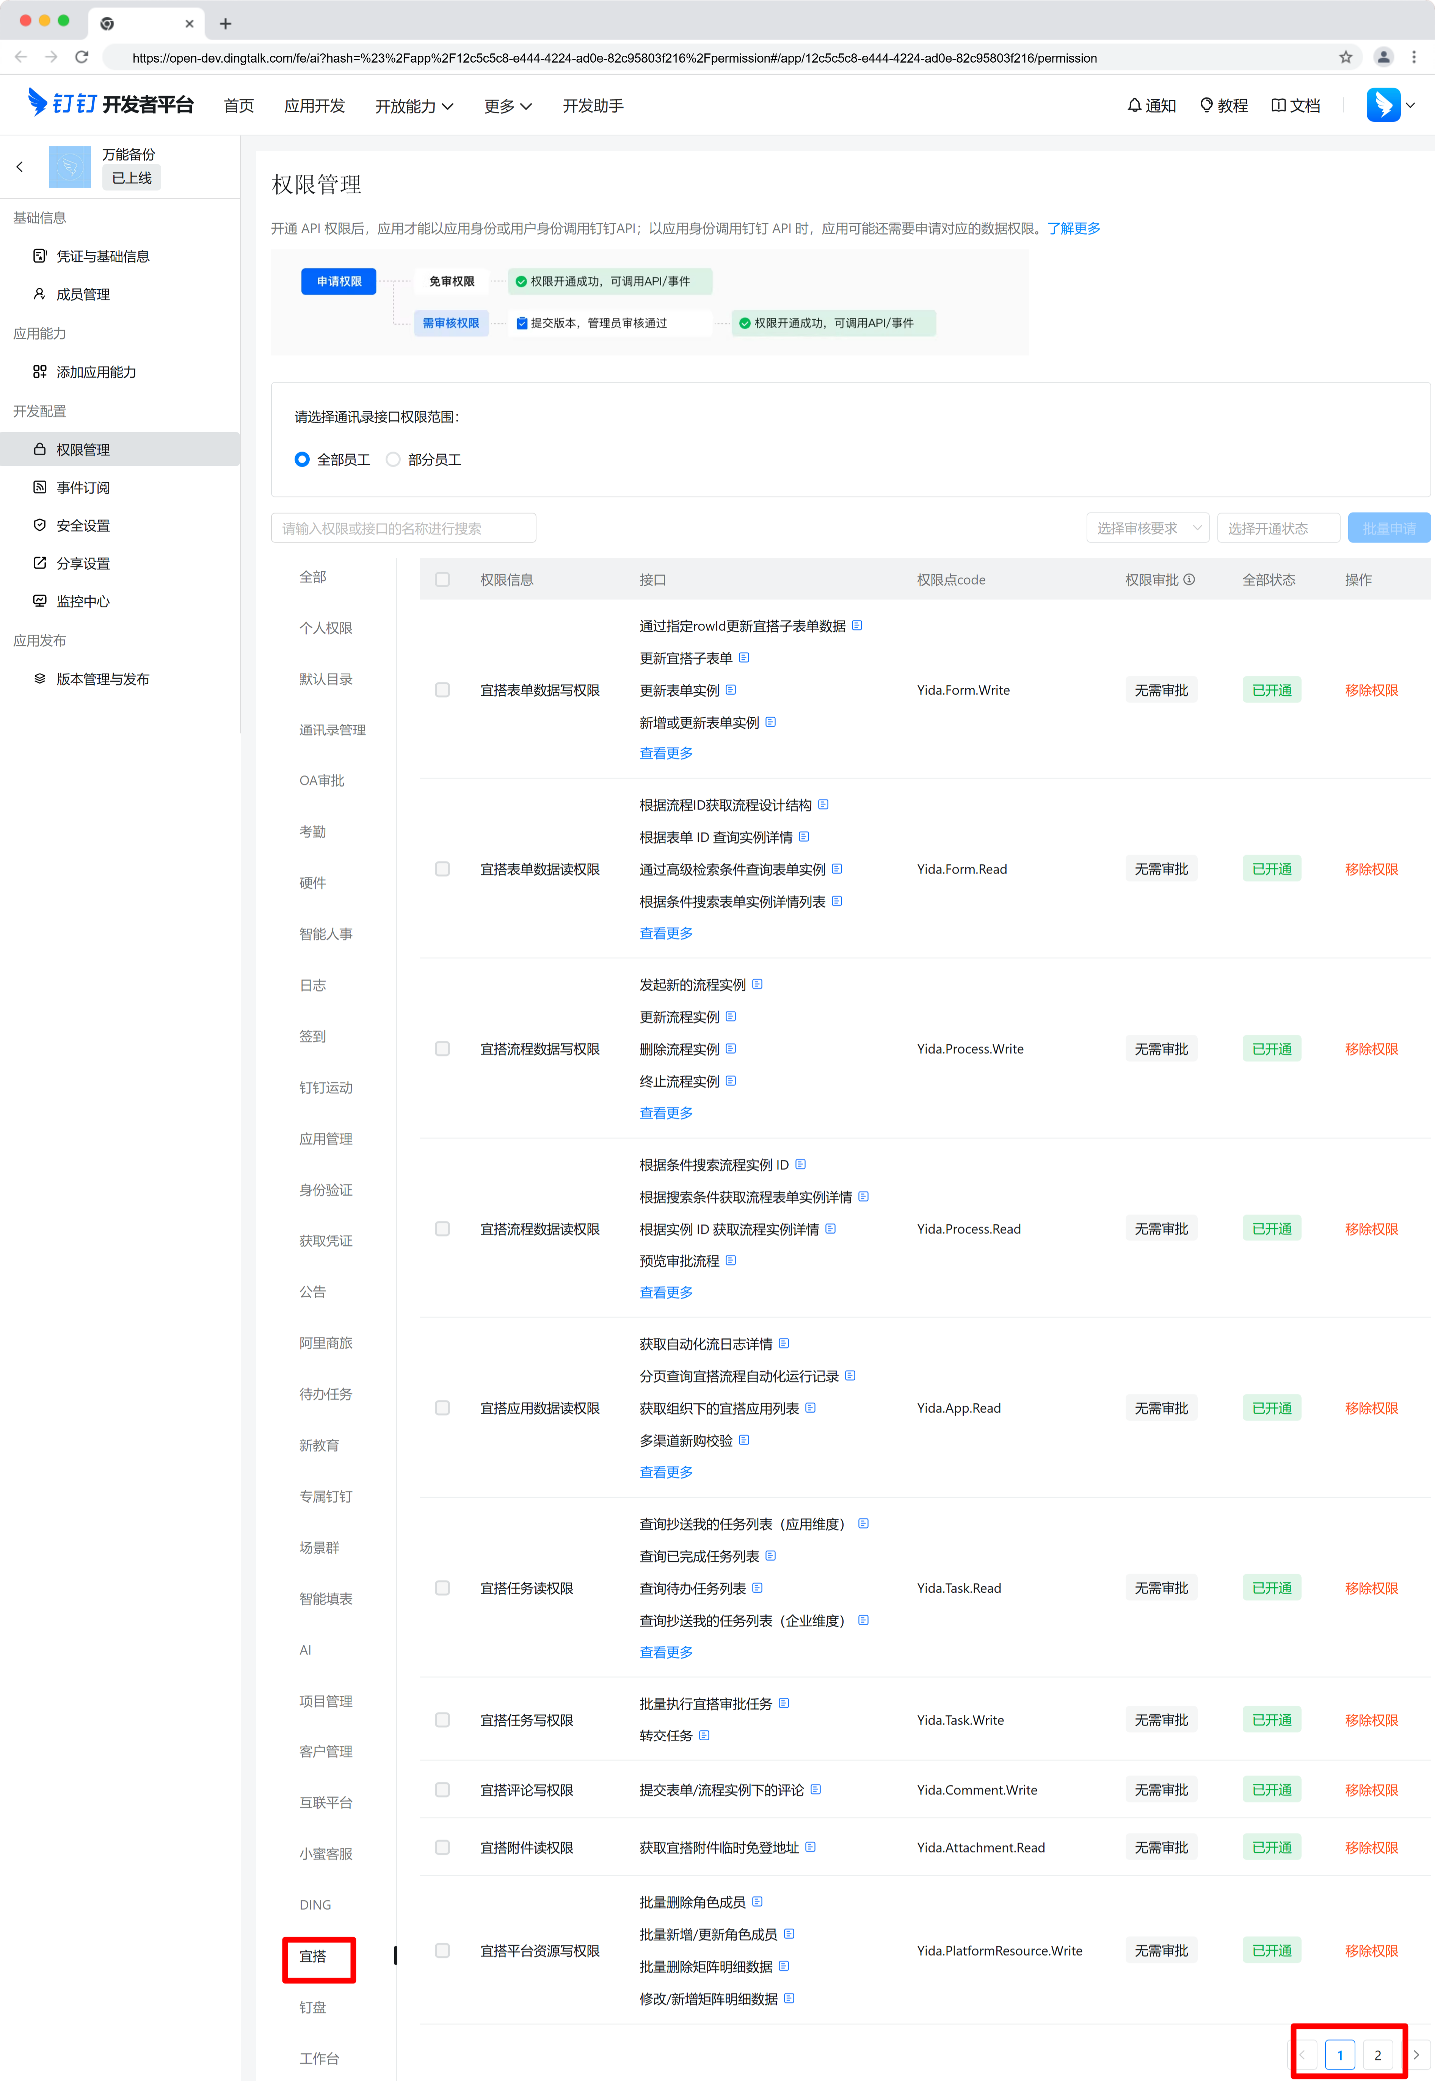Filter permissions by 通讯录管理 category
This screenshot has height=2081, width=1435.
(332, 730)
